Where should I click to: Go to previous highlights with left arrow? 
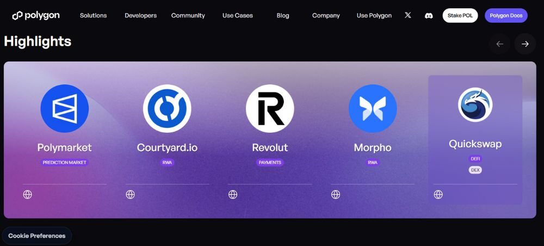coord(499,44)
